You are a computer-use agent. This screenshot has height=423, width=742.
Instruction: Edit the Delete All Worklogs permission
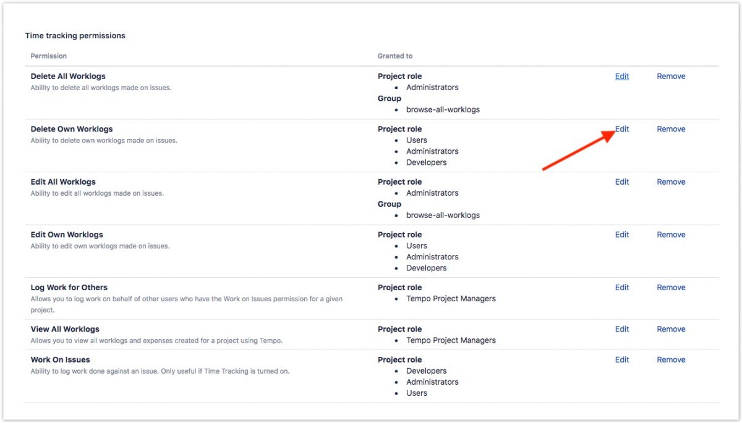point(621,77)
